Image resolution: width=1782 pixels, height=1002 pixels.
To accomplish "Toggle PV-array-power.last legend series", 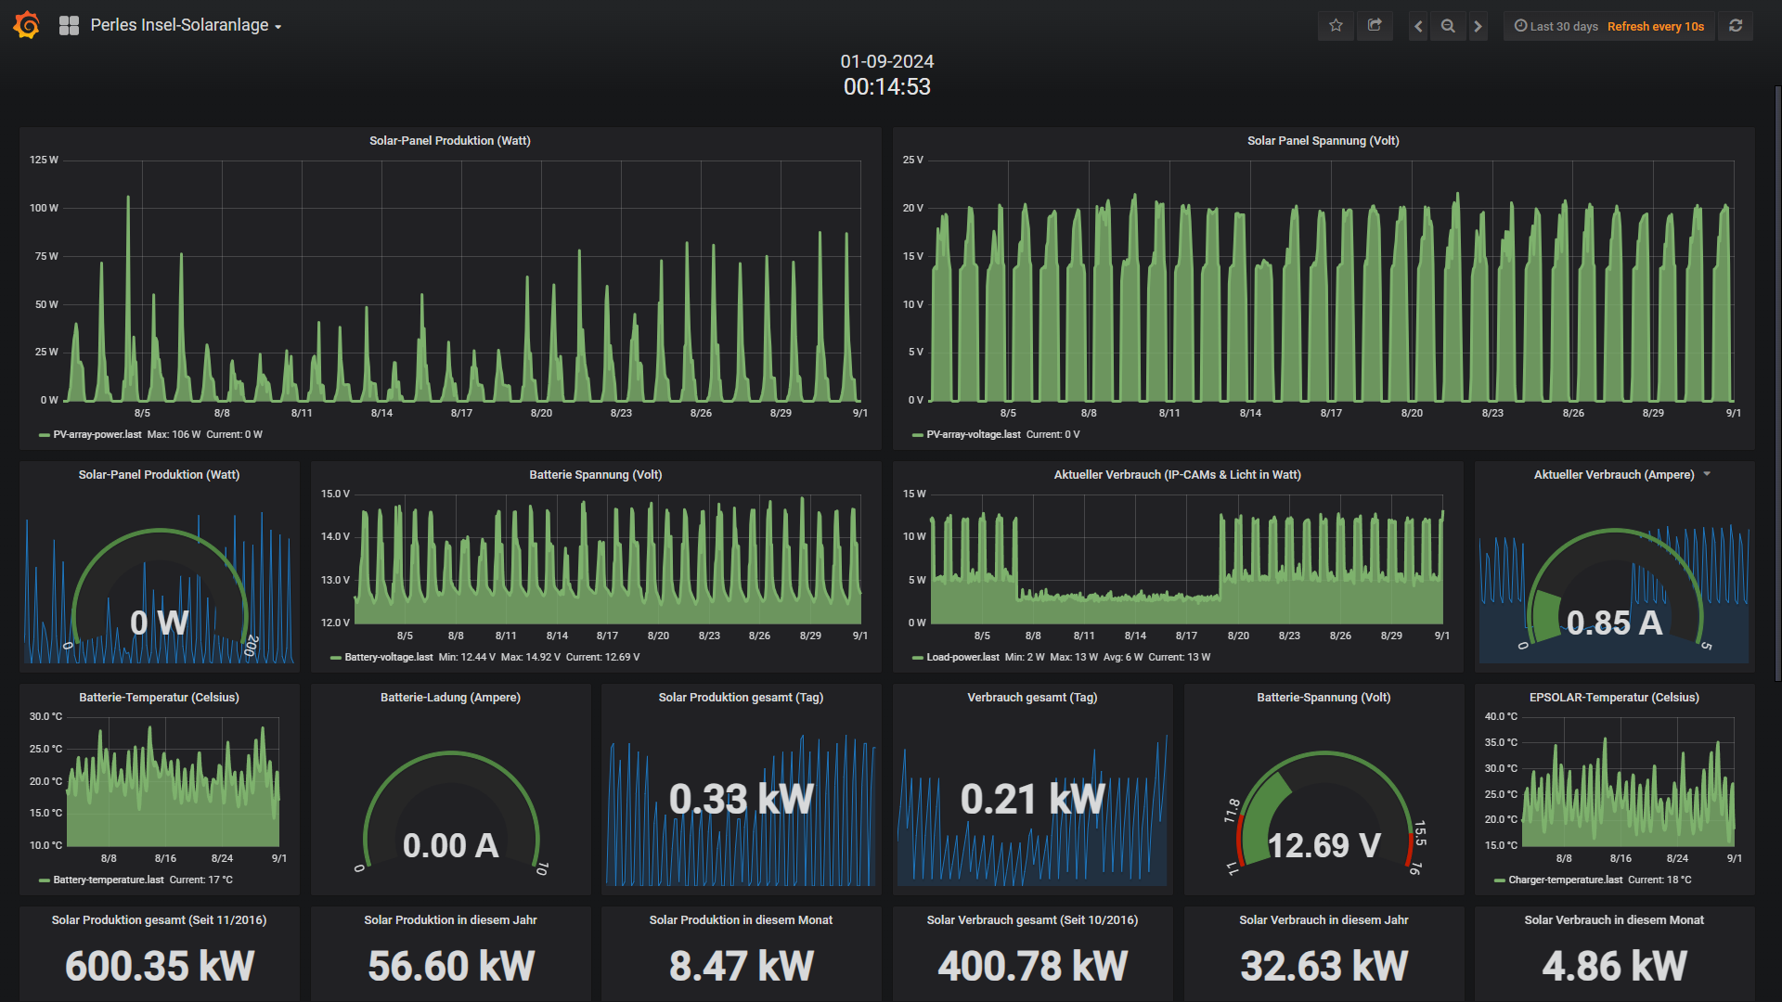I will pyautogui.click(x=97, y=434).
